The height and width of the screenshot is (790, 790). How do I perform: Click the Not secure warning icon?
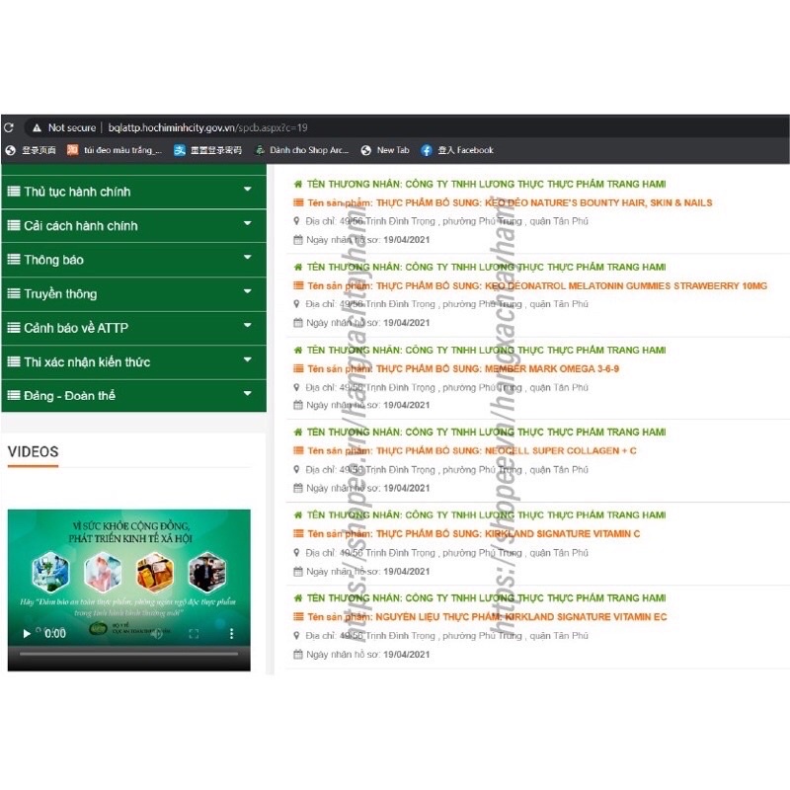(37, 127)
